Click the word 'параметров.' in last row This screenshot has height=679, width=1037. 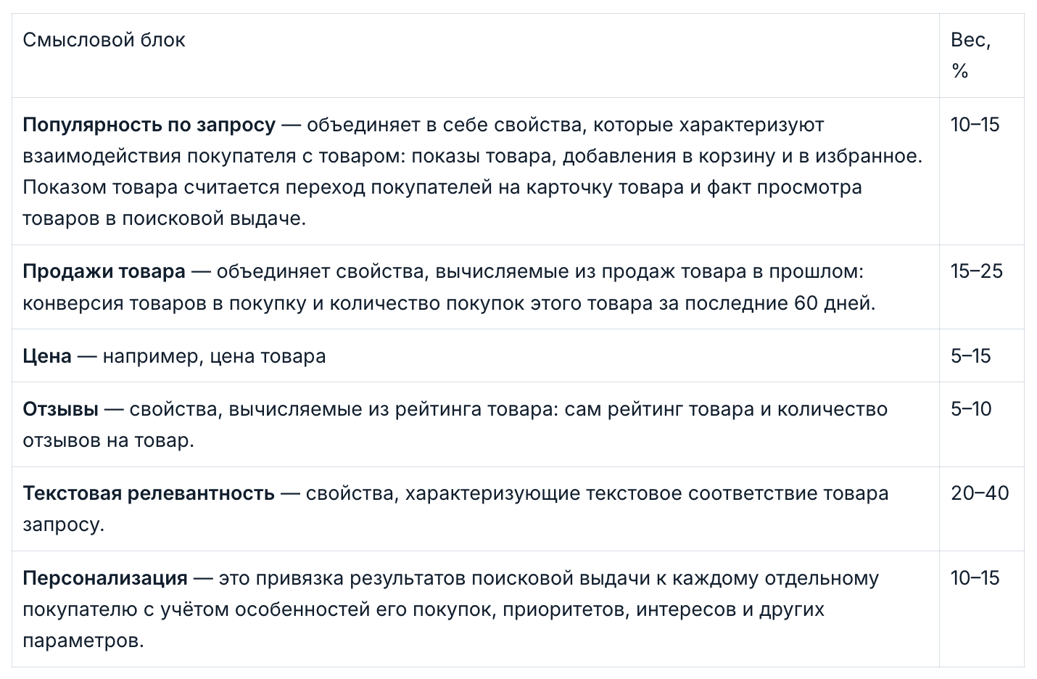click(83, 641)
